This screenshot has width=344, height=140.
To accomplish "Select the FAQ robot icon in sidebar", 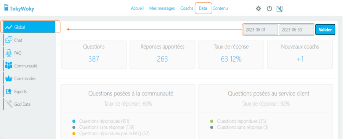I will (x=9, y=53).
